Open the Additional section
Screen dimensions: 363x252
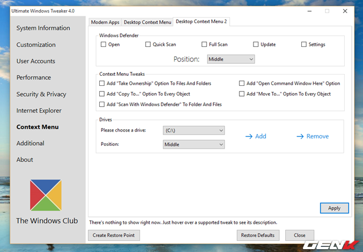[30, 144]
